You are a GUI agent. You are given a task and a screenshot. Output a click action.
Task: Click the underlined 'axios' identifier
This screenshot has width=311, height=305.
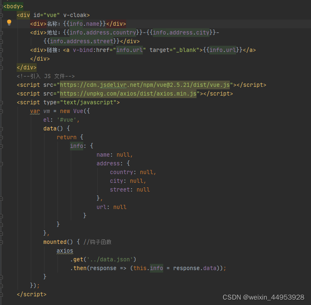point(65,251)
